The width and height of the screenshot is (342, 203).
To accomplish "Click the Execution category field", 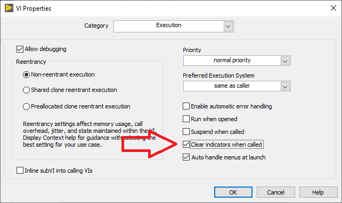I will 168,26.
